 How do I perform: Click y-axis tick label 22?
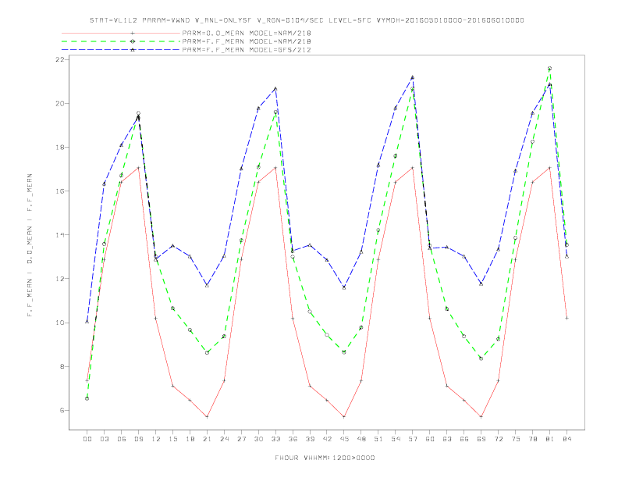(x=60, y=59)
